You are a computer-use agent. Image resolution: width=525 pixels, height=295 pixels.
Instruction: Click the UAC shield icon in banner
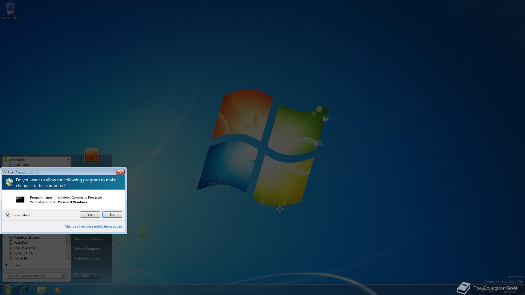9,182
